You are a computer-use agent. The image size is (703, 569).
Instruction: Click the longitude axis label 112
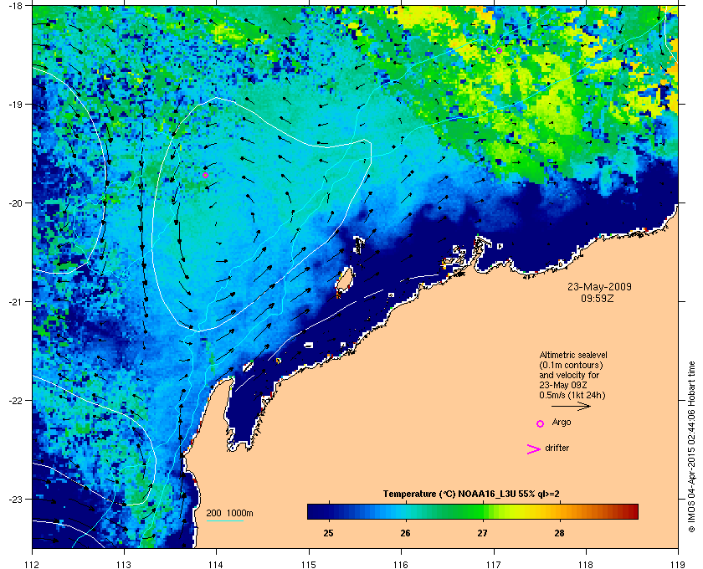click(x=32, y=564)
